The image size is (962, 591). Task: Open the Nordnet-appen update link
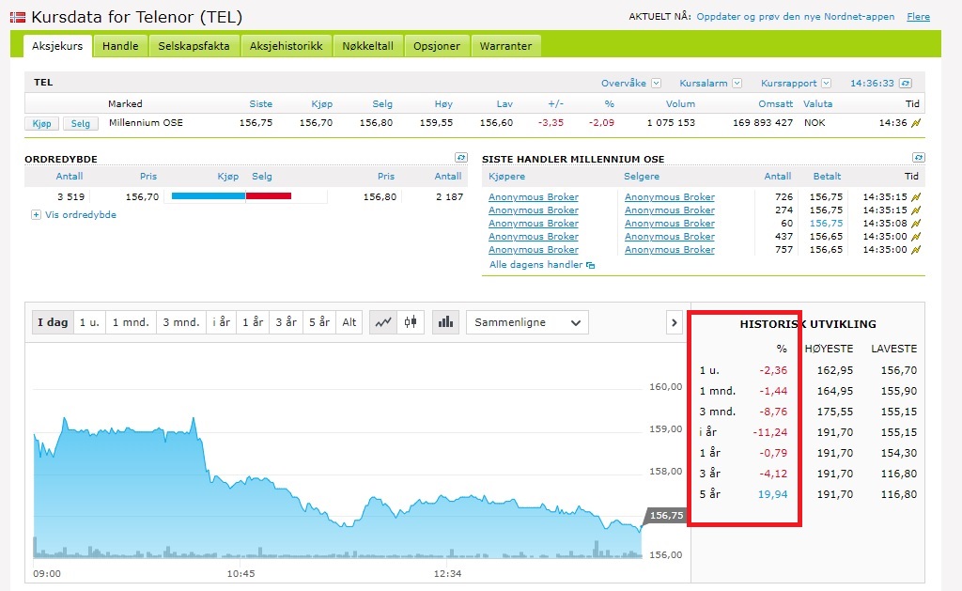(795, 17)
